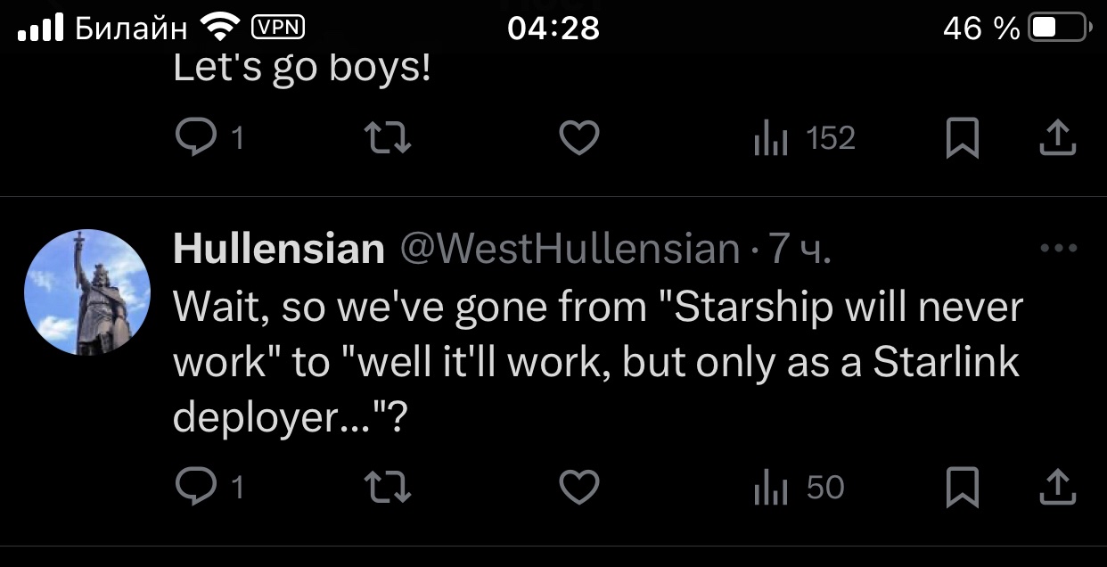The height and width of the screenshot is (567, 1107).
Task: Bookmark the Hullensian tweet
Action: coord(962,488)
